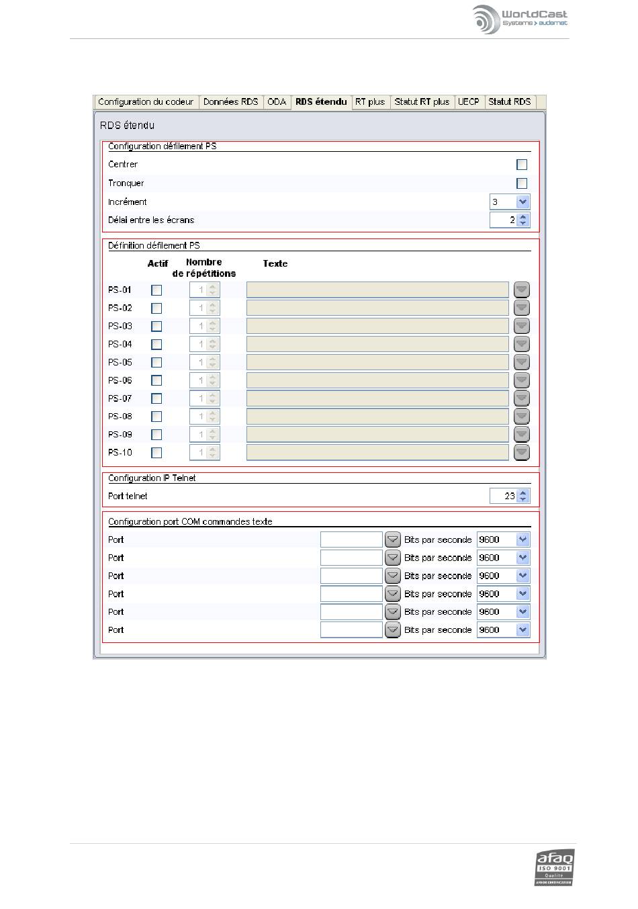638x909 pixels.
Task: Click the RDS étendu tab
Action: point(321,102)
